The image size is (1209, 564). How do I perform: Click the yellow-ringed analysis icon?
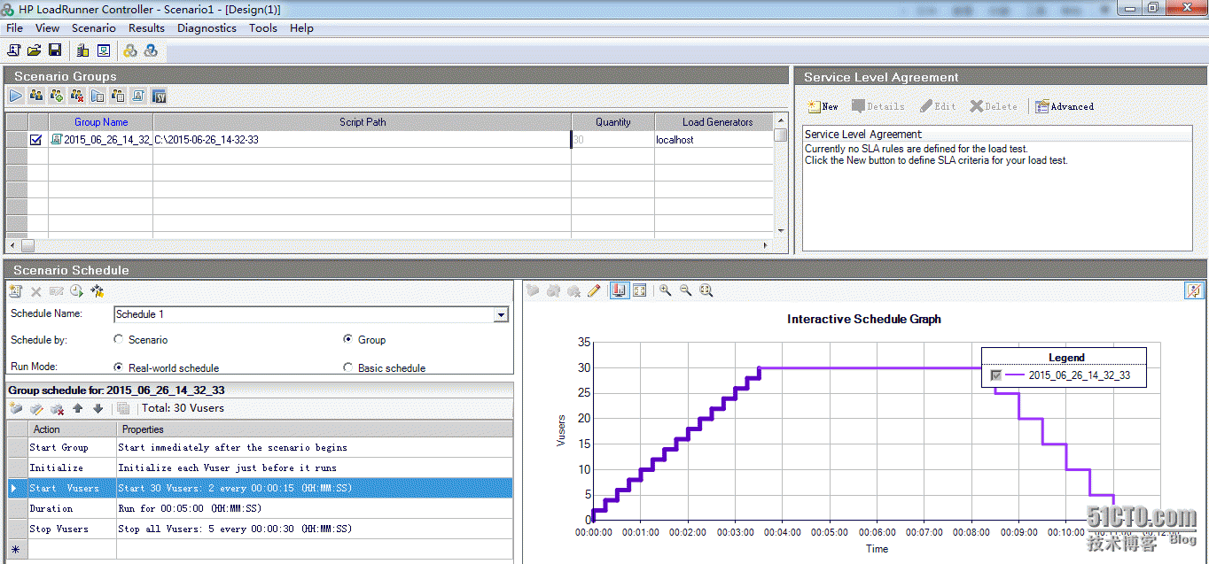coord(130,50)
